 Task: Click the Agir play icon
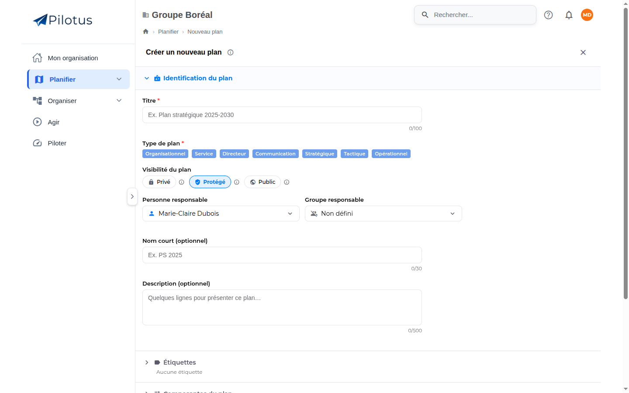pos(38,122)
